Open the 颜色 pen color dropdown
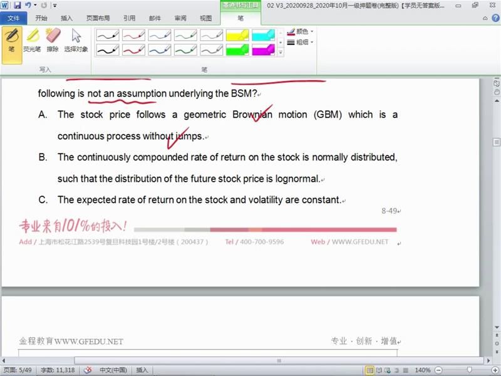Viewport: 501px width, 376px height. [x=300, y=31]
